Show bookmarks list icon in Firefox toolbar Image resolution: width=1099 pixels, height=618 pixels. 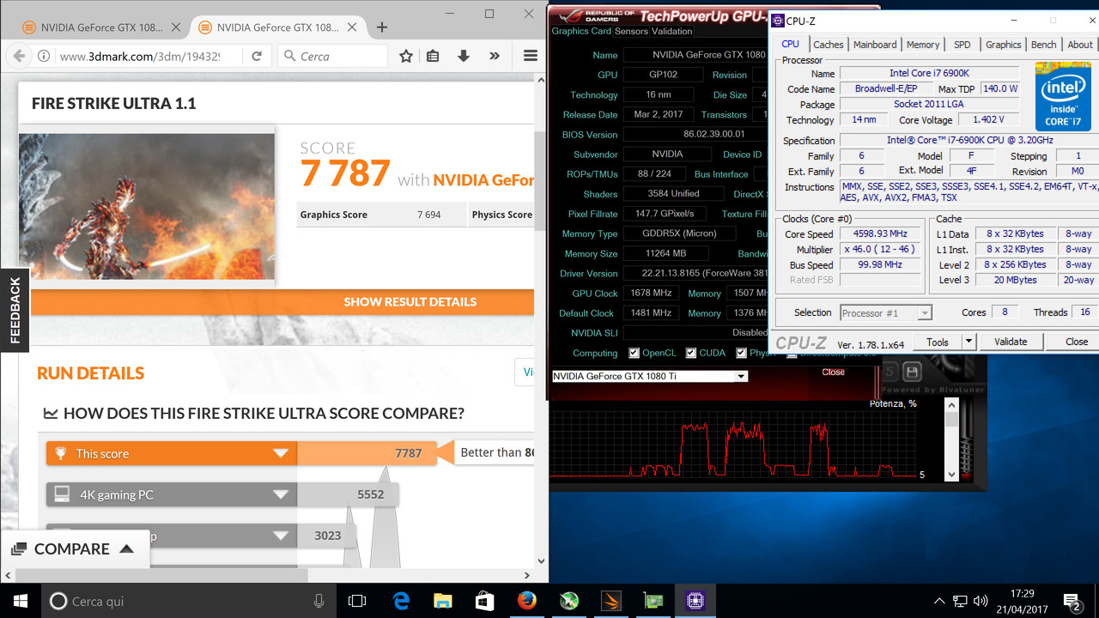pyautogui.click(x=433, y=56)
